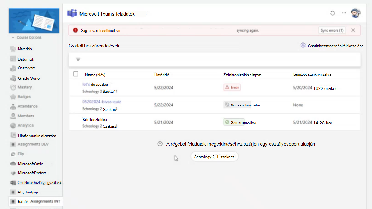Toggle the select-all checkbox in table header
This screenshot has height=209, width=372.
(x=76, y=74)
